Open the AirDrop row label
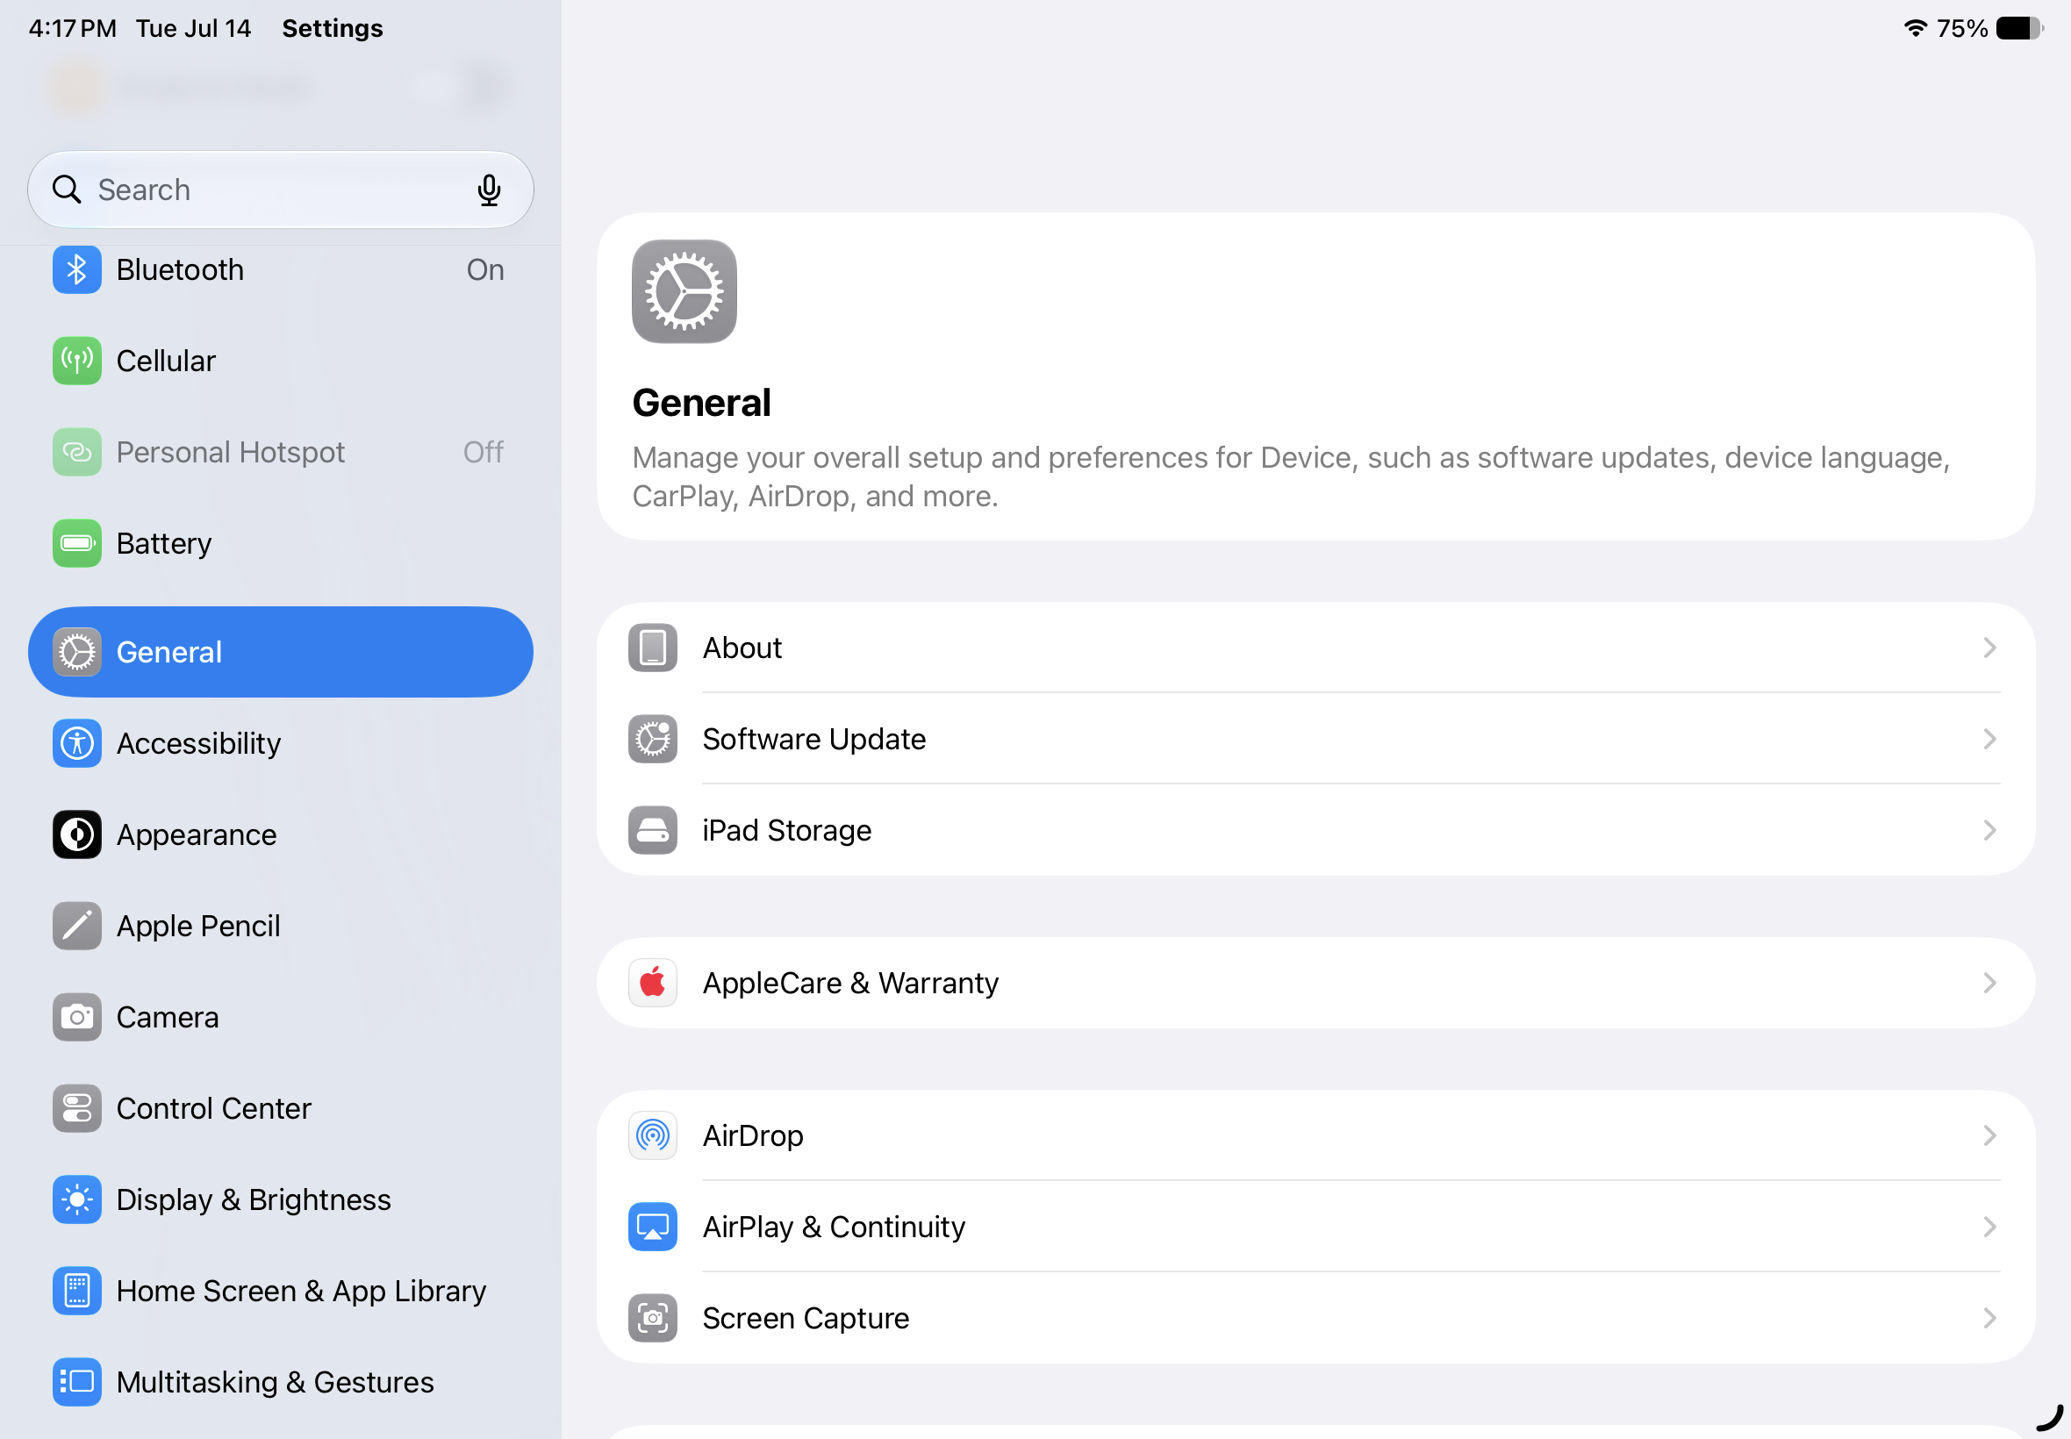The image size is (2071, 1439). 753,1135
